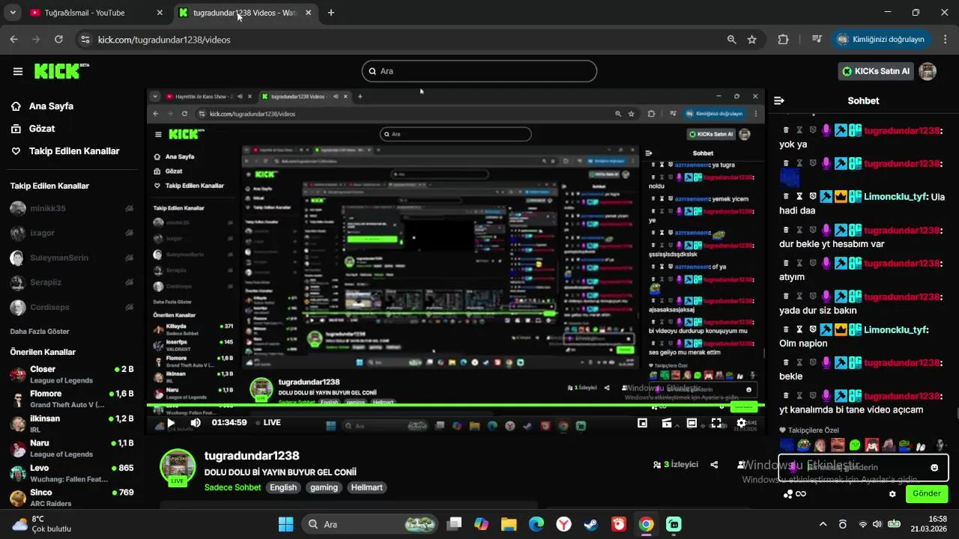Open Steam from the taskbar
The height and width of the screenshot is (539, 959).
(591, 524)
